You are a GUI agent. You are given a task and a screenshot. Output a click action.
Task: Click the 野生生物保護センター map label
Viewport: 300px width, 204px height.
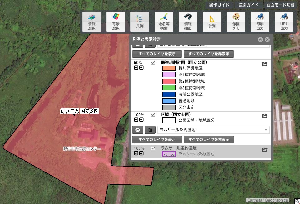82,148
